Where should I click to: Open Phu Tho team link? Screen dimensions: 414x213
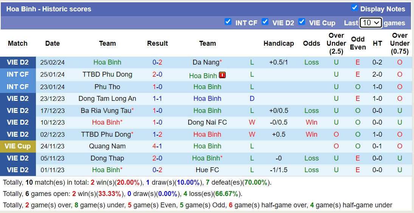click(x=107, y=87)
